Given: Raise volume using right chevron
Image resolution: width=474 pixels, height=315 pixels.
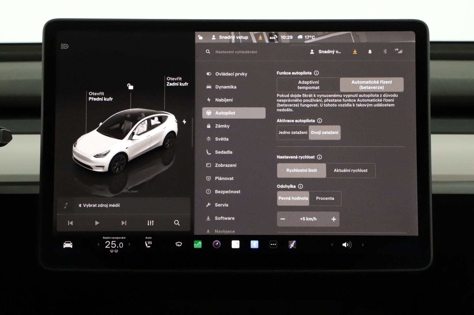Looking at the screenshot, I should [x=363, y=245].
